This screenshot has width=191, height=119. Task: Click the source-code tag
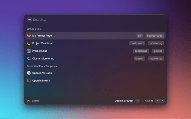pyautogui.click(x=155, y=36)
